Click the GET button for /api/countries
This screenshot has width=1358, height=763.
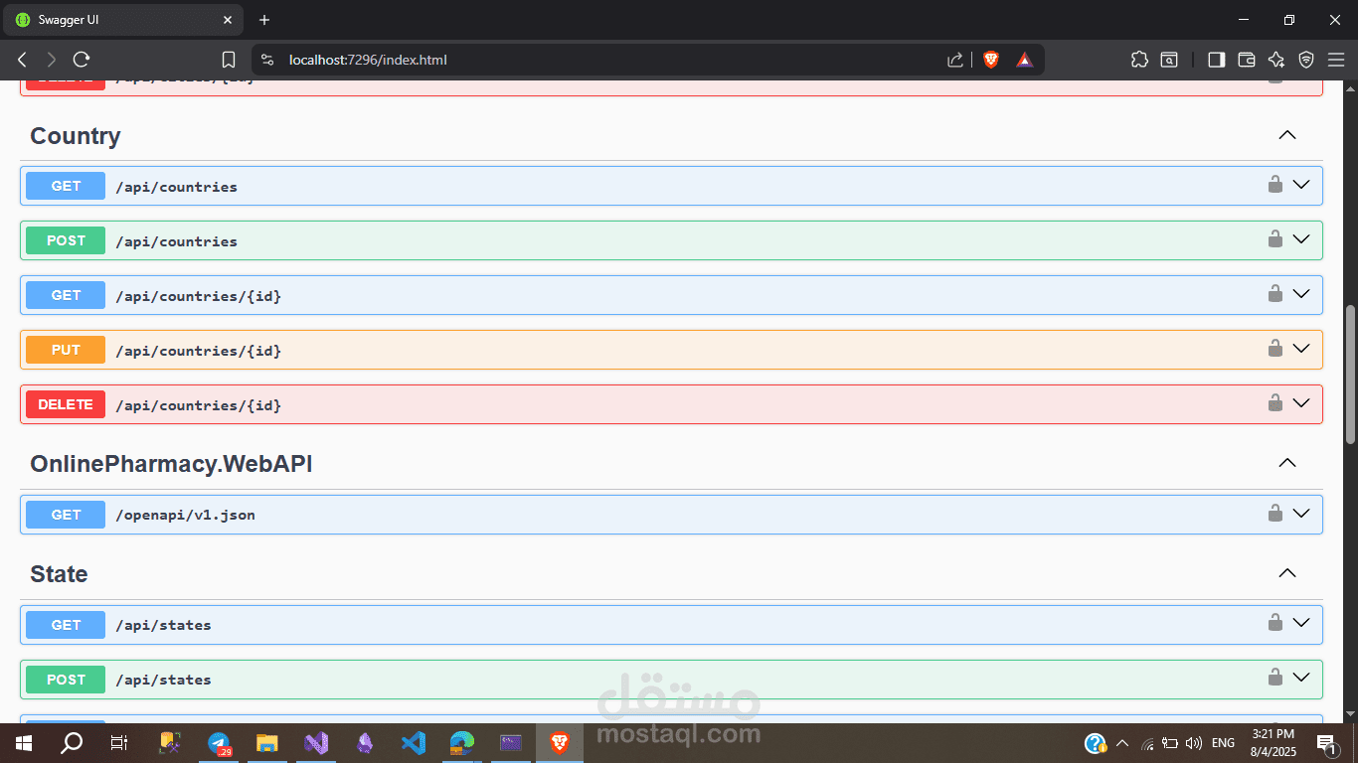point(66,186)
